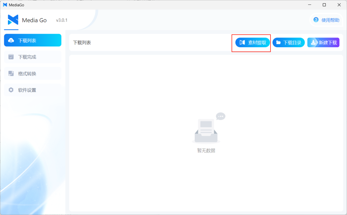Start a 新建下载 task
Viewport: 347px width, 215px height.
[x=323, y=42]
